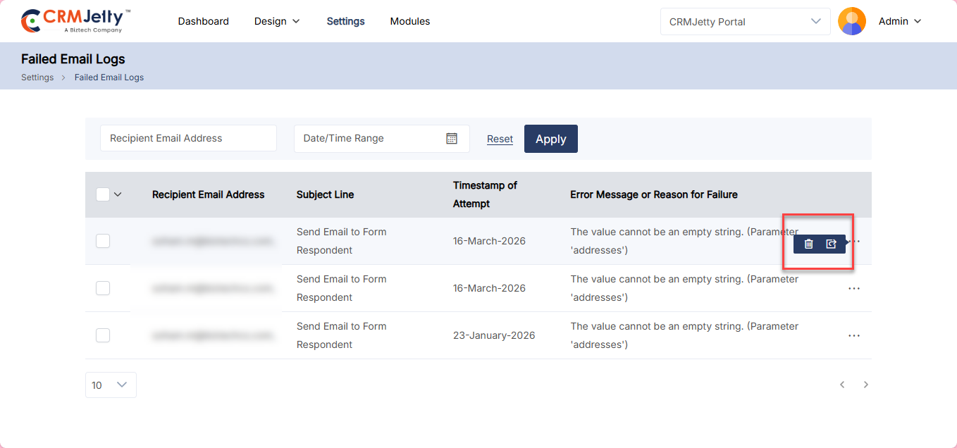Select the 23-January-2026 row checkbox
This screenshot has width=957, height=448.
[103, 335]
